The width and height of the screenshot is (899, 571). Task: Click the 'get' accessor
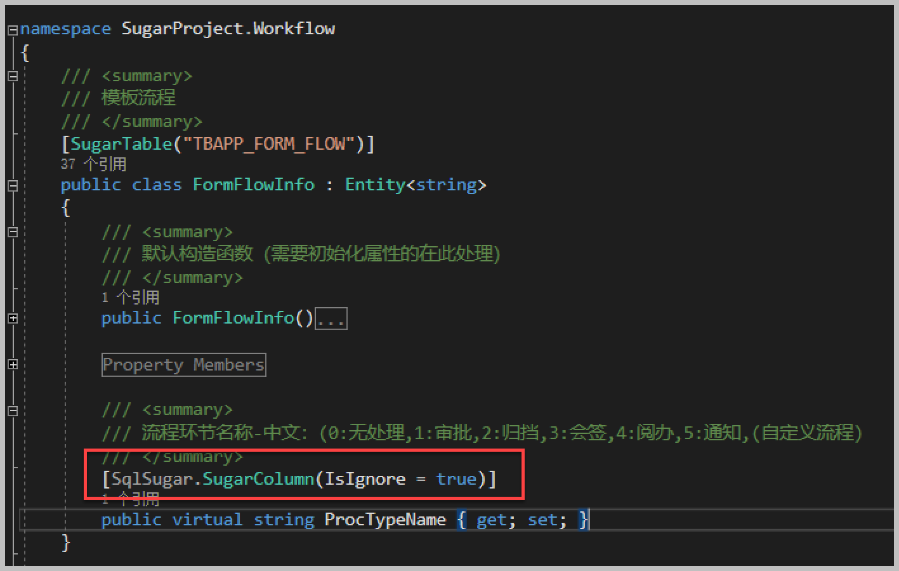point(492,520)
